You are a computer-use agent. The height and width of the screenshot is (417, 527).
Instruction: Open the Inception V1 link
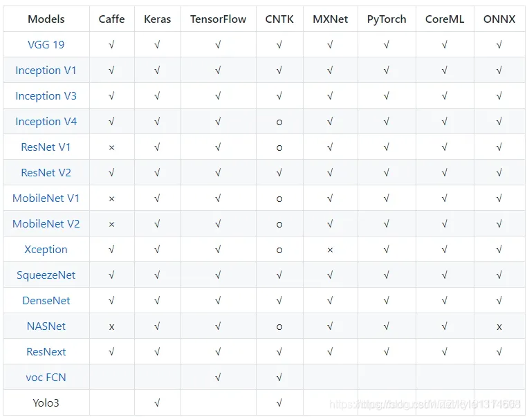[x=46, y=71]
